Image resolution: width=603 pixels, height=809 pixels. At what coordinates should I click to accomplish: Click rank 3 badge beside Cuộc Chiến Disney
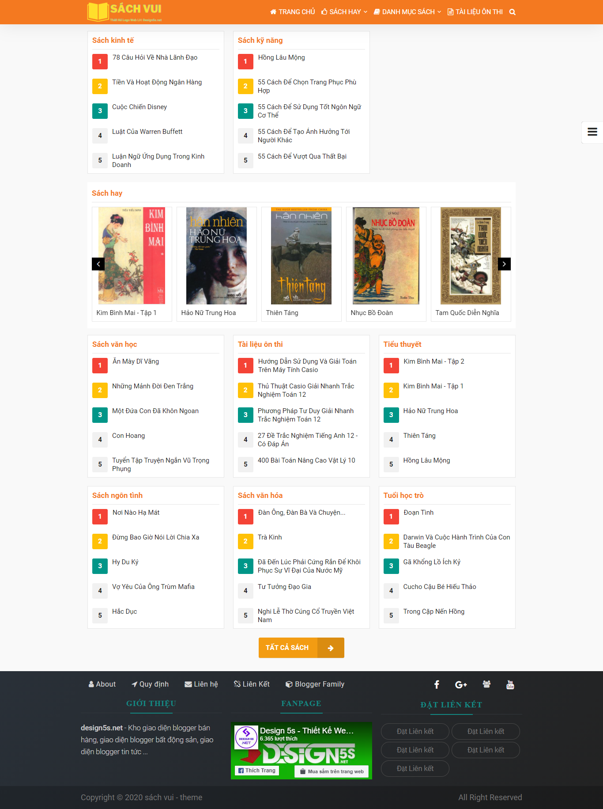100,111
